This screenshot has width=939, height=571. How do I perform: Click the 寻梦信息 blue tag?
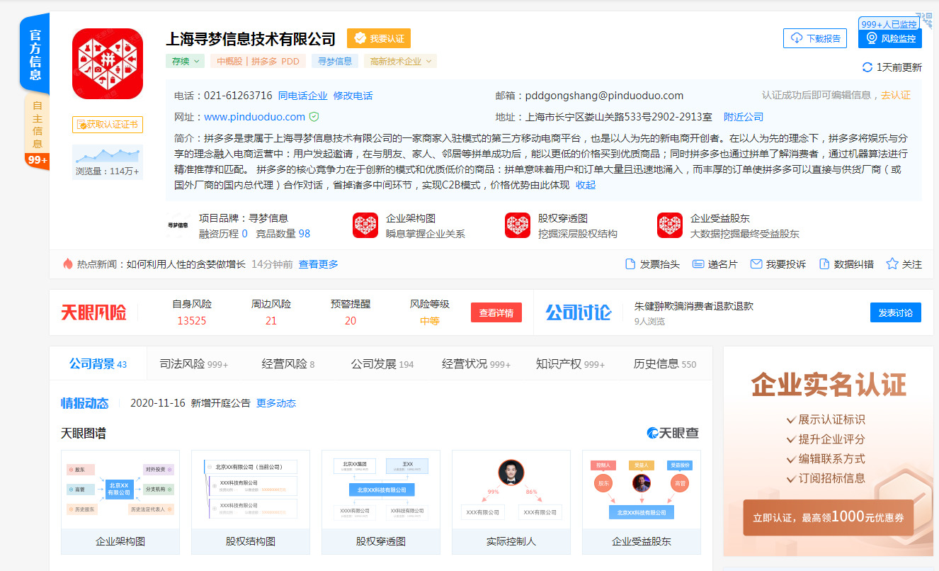pos(335,61)
